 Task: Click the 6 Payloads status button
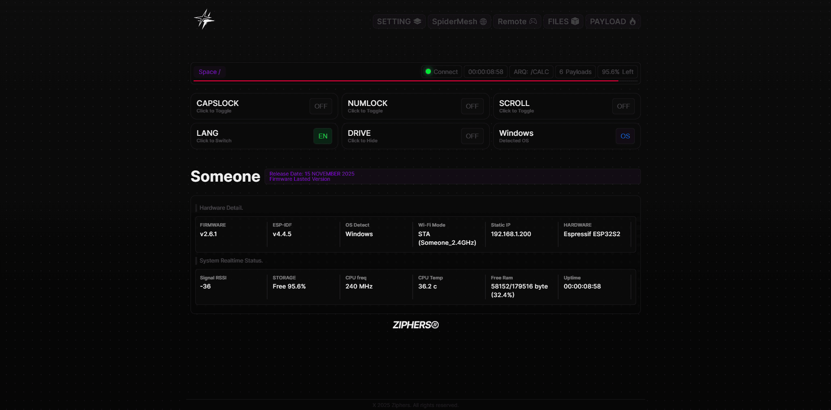[575, 72]
